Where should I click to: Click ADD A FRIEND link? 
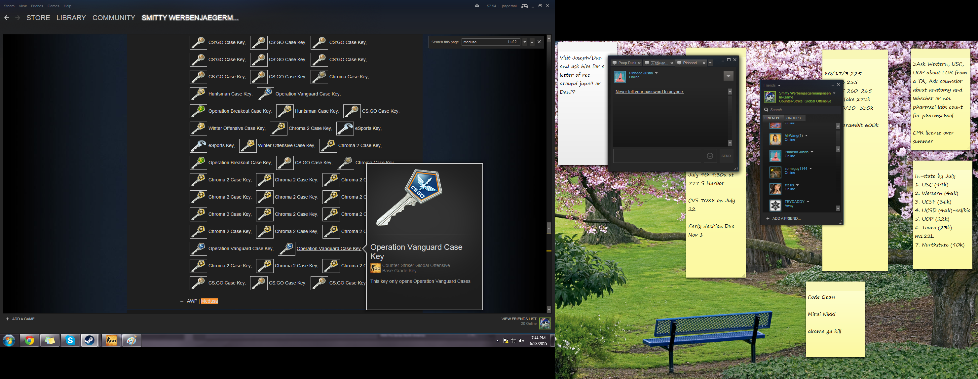click(785, 218)
